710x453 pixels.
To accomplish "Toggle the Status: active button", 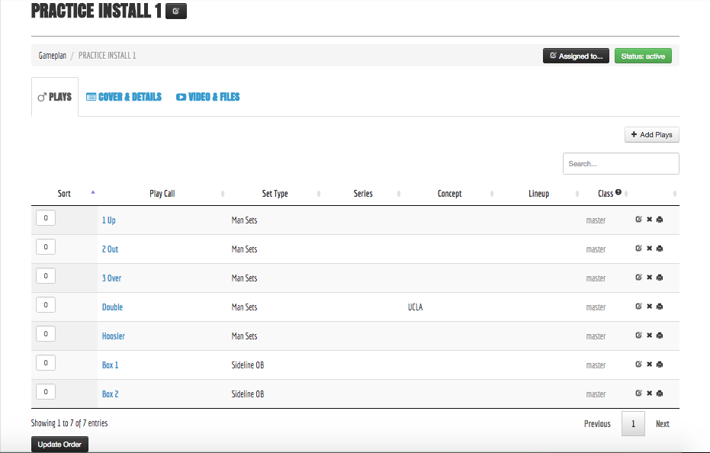I will click(x=643, y=56).
